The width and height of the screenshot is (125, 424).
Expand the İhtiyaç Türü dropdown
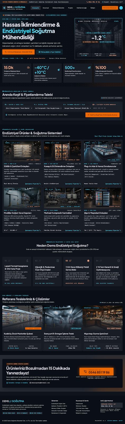coord(48,108)
